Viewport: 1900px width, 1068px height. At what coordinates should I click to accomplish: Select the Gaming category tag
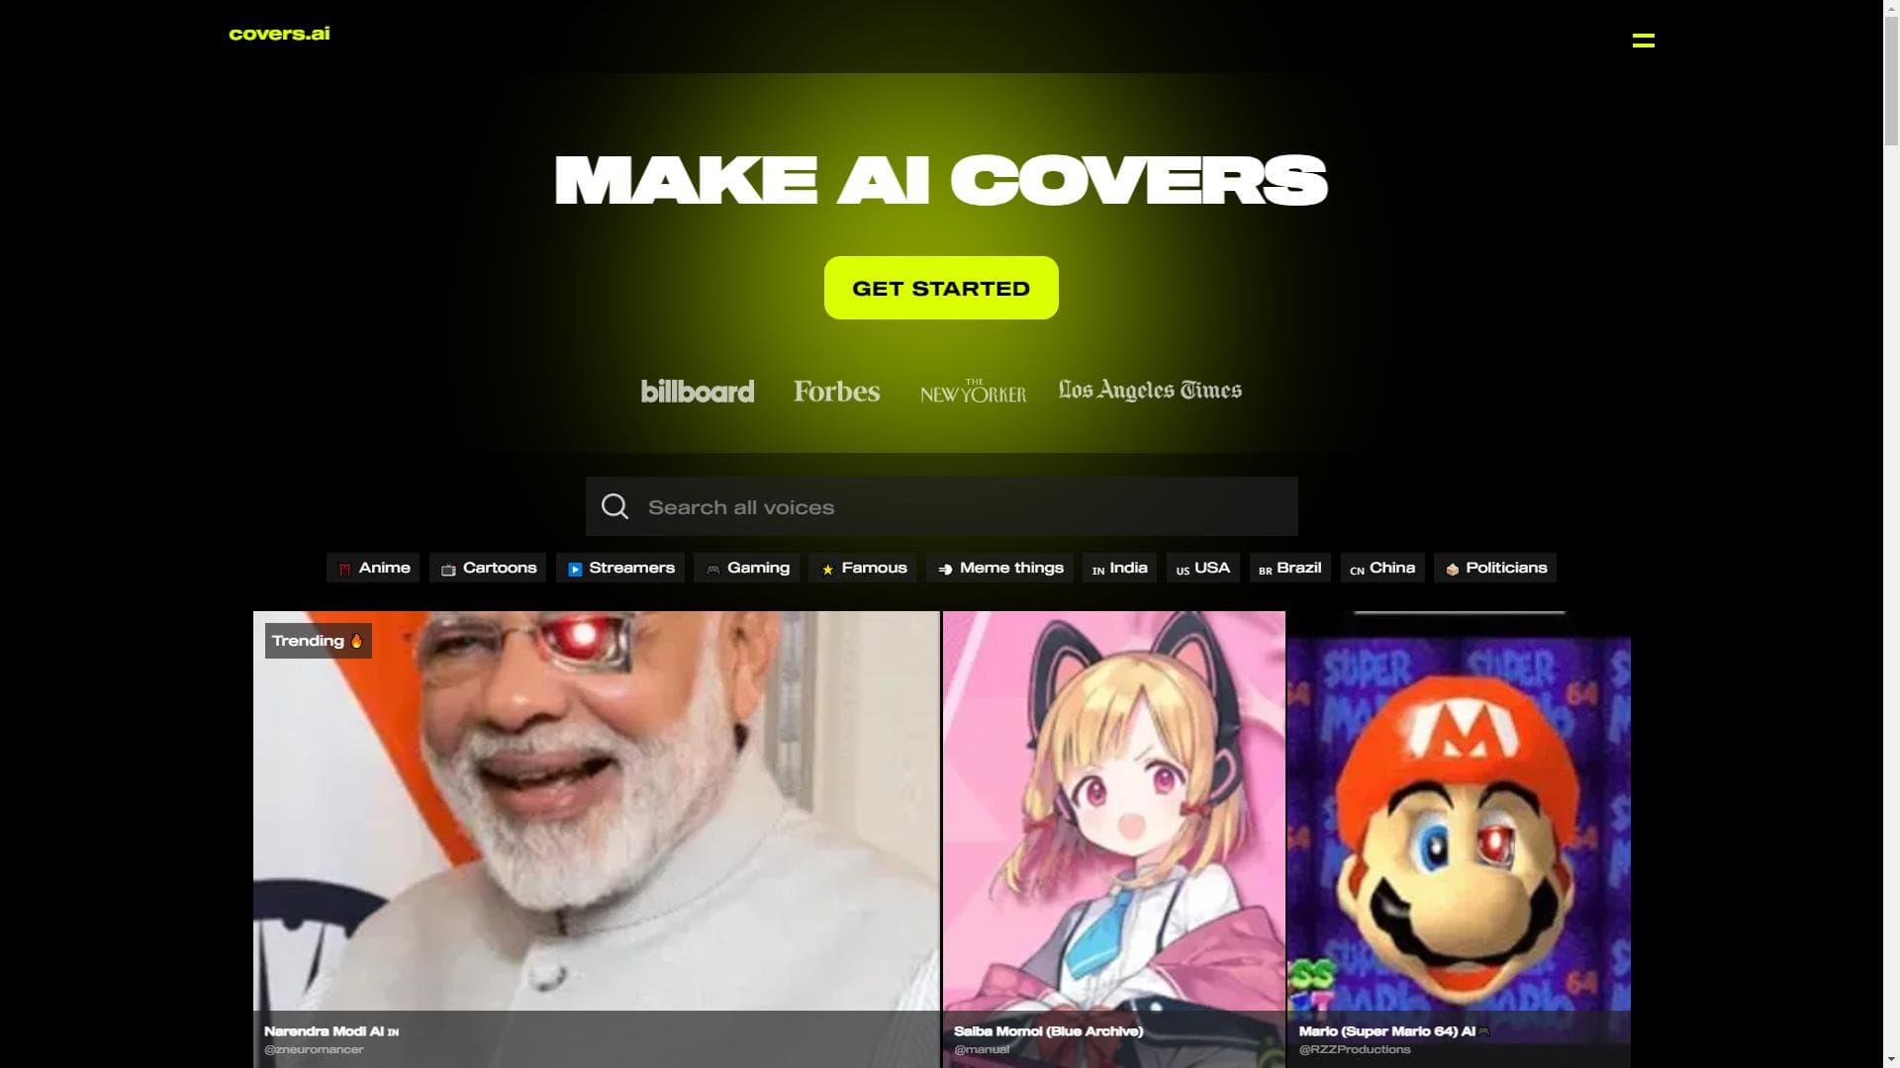click(747, 568)
